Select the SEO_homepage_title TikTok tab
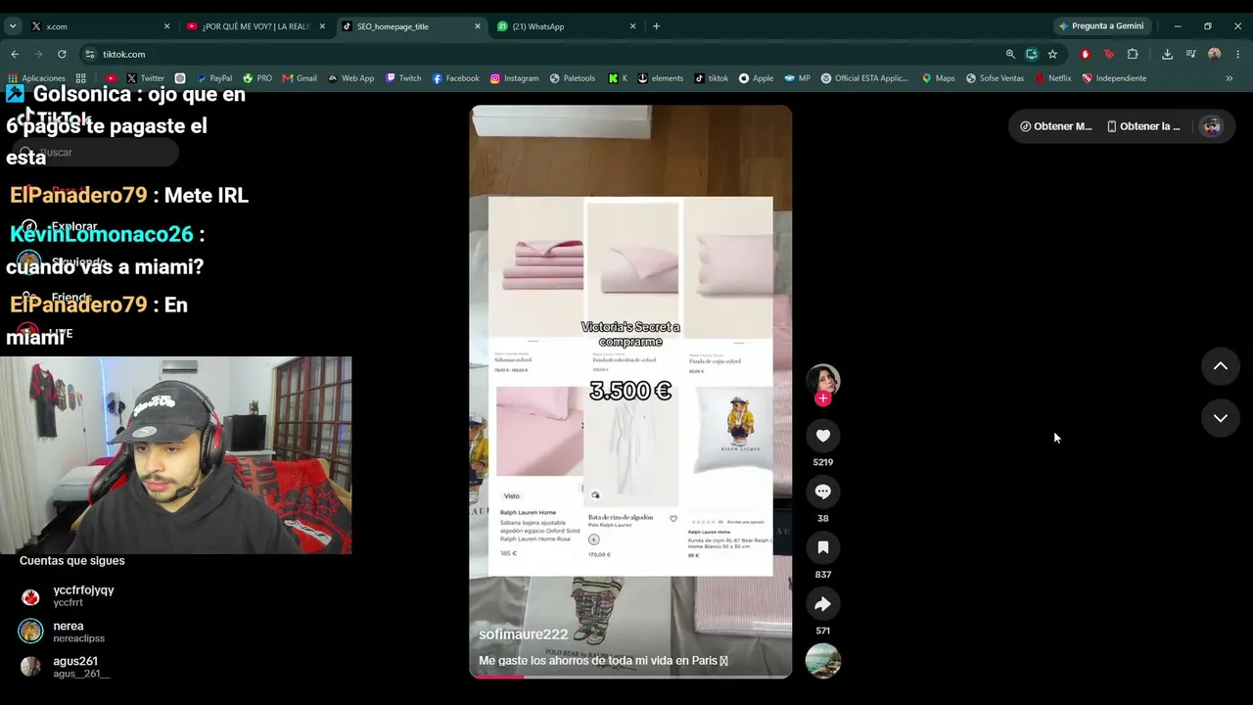 (409, 26)
